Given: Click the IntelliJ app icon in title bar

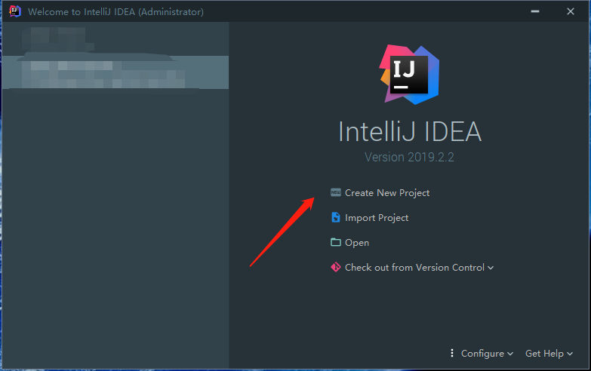Looking at the screenshot, I should click(x=14, y=11).
